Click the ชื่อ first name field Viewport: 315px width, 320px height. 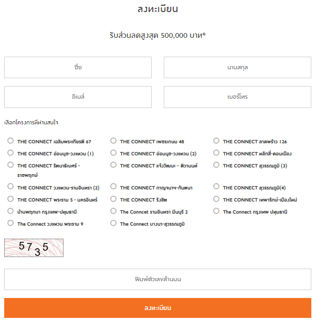tap(78, 68)
